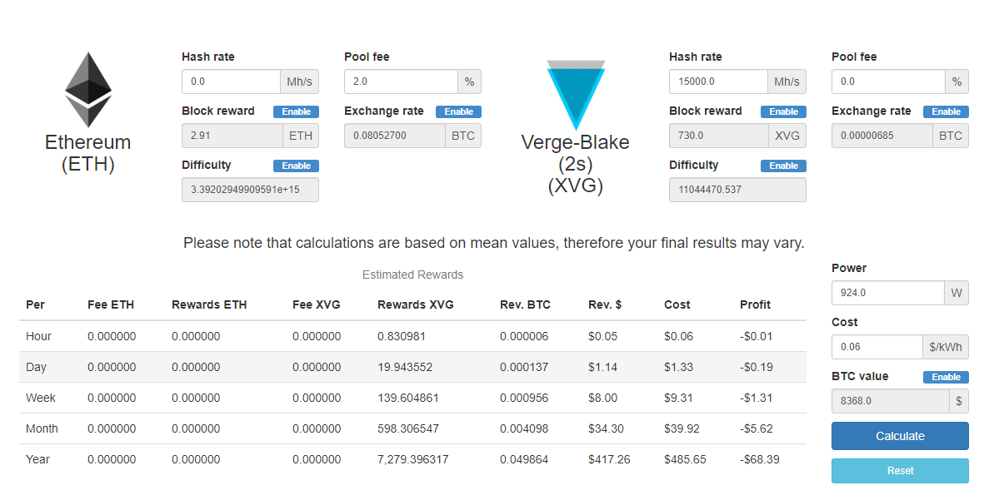Click yearly XVG reward 7,279.396317
The height and width of the screenshot is (495, 989).
tap(413, 460)
